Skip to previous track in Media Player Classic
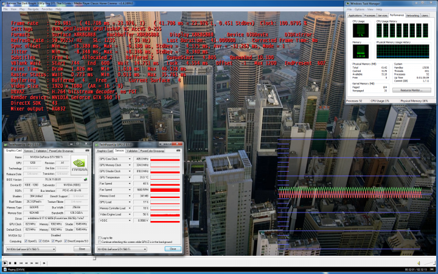Viewport: 438px width, 274px height. [x=21, y=263]
